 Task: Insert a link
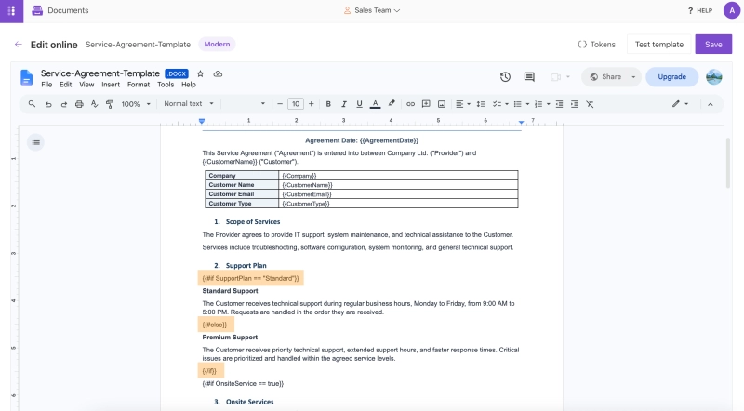[x=410, y=104]
